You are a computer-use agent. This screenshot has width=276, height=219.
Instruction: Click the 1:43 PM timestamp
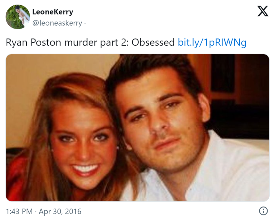coord(19,211)
